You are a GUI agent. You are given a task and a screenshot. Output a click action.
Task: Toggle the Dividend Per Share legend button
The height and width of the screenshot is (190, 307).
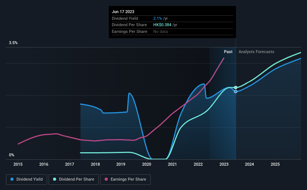74,180
